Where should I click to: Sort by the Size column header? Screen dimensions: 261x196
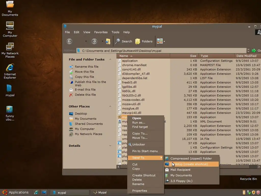point(184,56)
